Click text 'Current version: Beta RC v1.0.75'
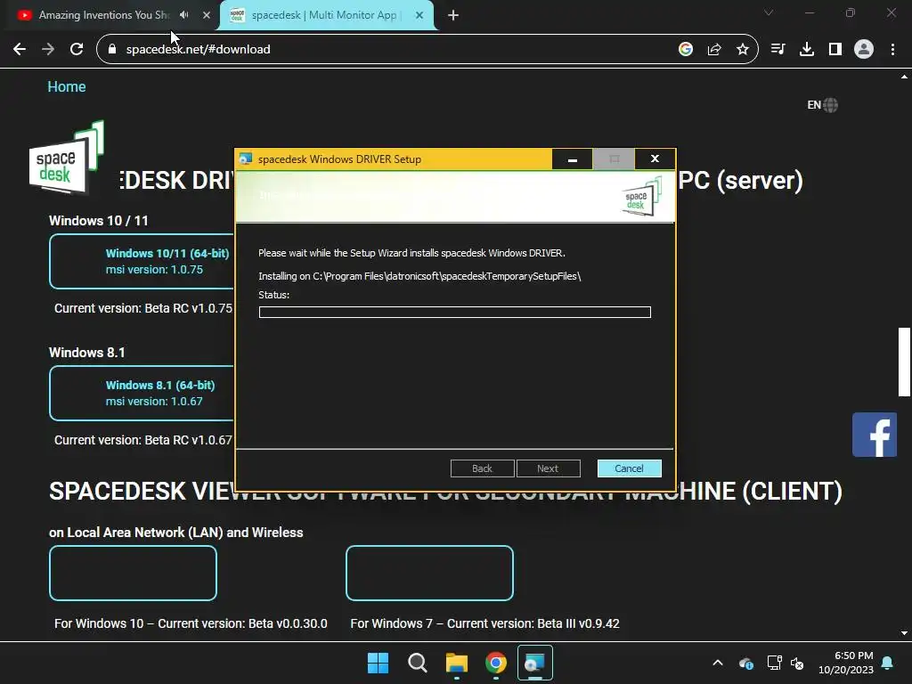 point(143,308)
